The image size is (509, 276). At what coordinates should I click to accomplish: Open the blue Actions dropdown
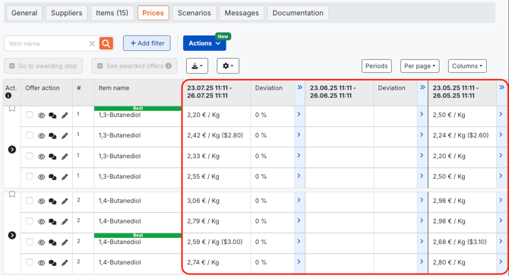point(204,43)
